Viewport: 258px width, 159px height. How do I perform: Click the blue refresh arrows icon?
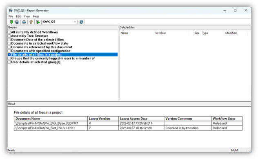pyautogui.click(x=81, y=22)
